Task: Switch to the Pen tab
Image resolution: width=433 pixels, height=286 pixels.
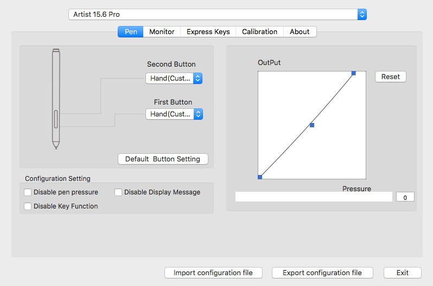Action: click(x=130, y=32)
